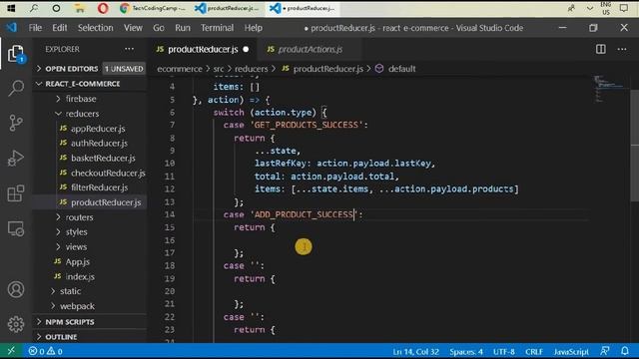Open the Selection menu

(x=96, y=28)
